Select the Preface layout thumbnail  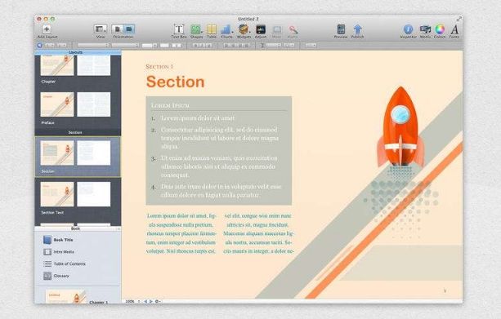click(75, 104)
